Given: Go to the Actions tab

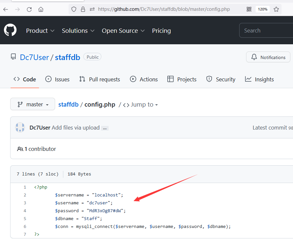Looking at the screenshot, I should click(x=144, y=79).
